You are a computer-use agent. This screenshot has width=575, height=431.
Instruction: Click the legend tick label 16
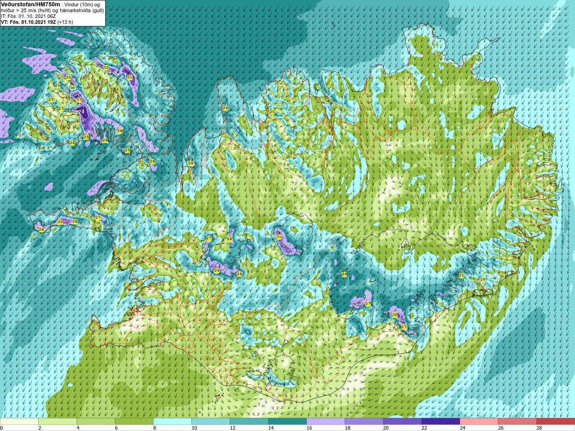pos(309,428)
